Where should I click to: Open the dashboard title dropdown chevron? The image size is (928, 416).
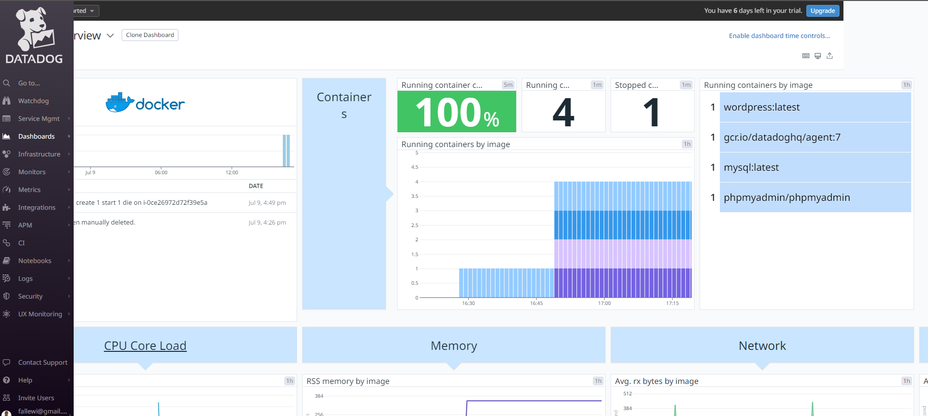(x=110, y=36)
